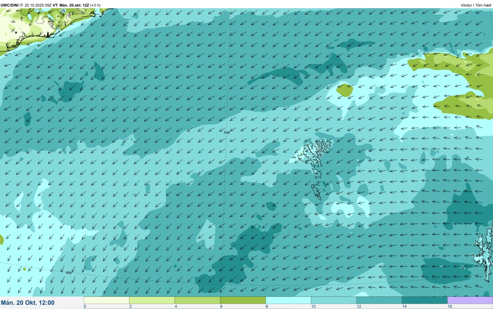The height and width of the screenshot is (309, 493).
Task: Click the "(+3 h)" forecast offset text
Action: (96, 5)
